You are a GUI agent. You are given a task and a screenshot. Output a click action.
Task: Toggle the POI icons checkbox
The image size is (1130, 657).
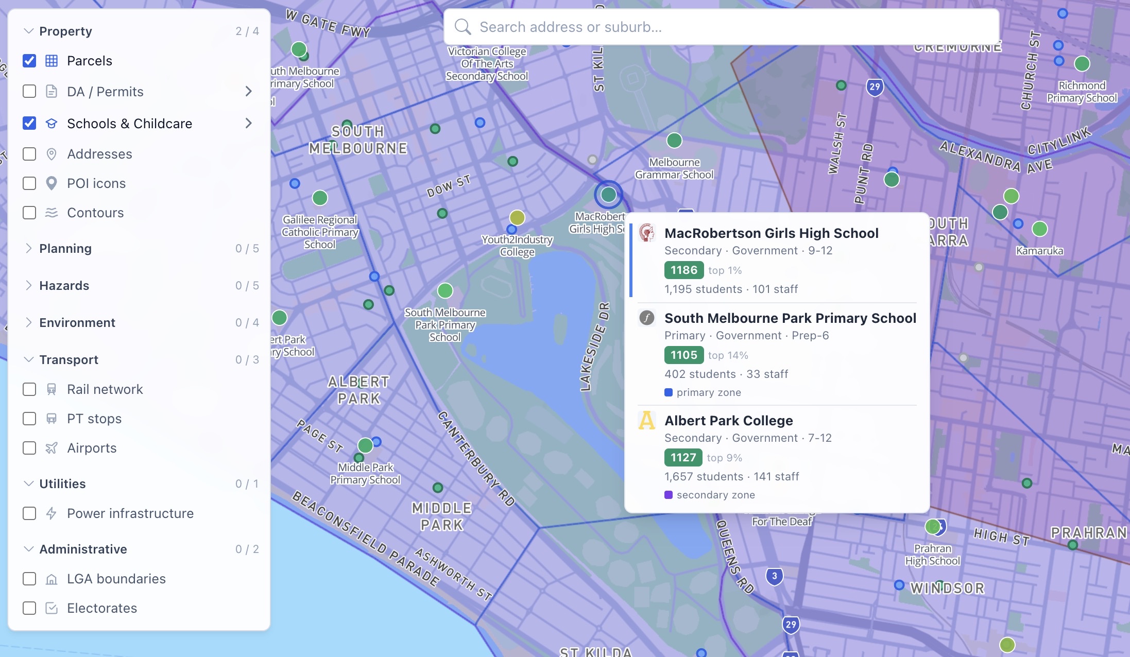point(29,183)
